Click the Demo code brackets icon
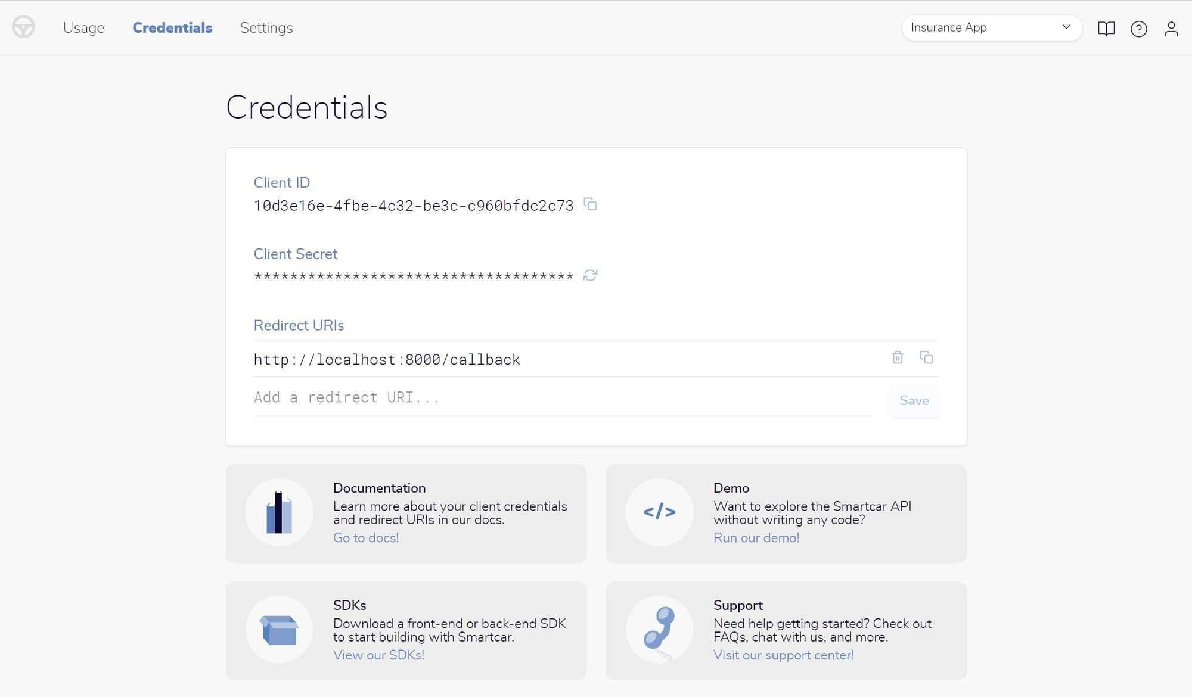Image resolution: width=1192 pixels, height=697 pixels. (659, 512)
